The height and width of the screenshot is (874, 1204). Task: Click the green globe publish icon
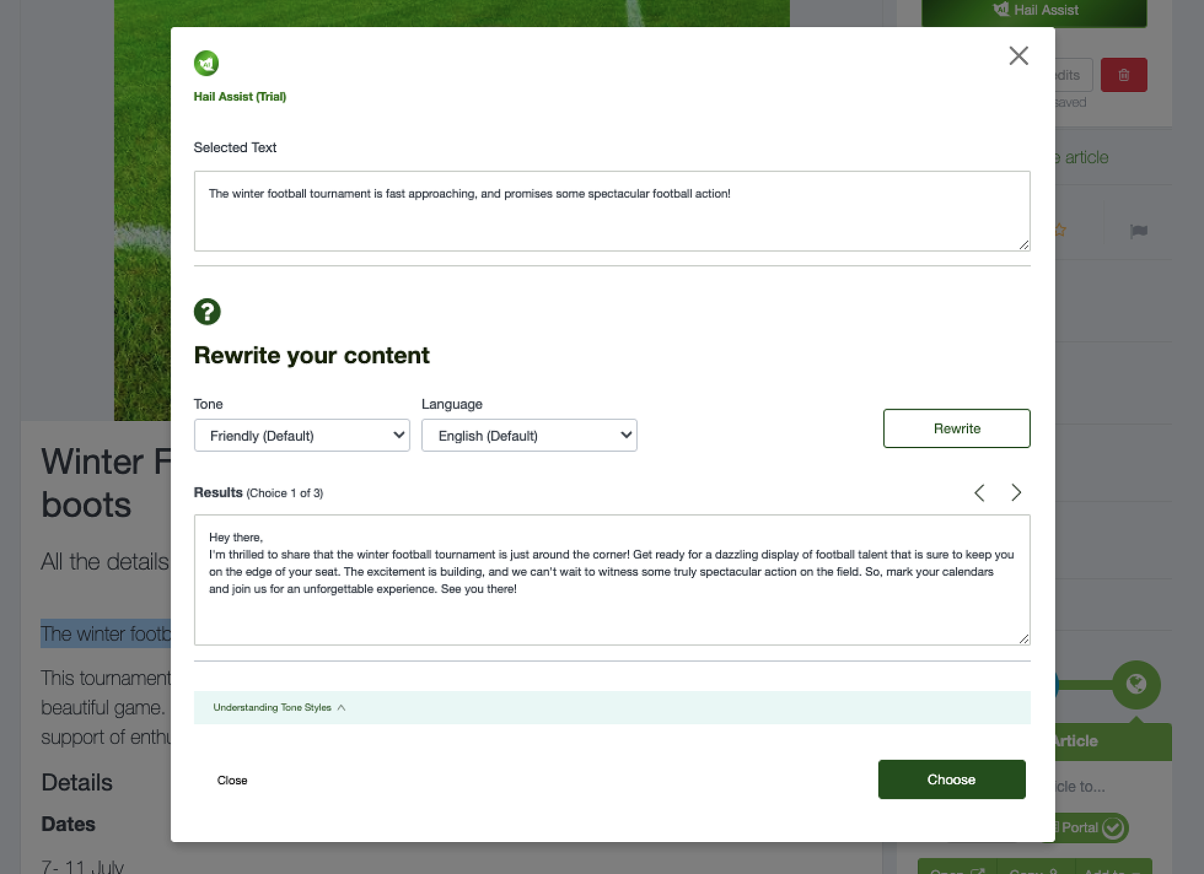1135,685
